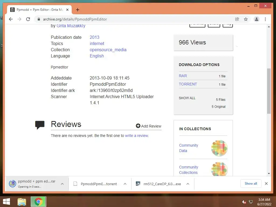Click the Community Collections thumbnail image
Screen dimensions: 276x207
click(219, 169)
